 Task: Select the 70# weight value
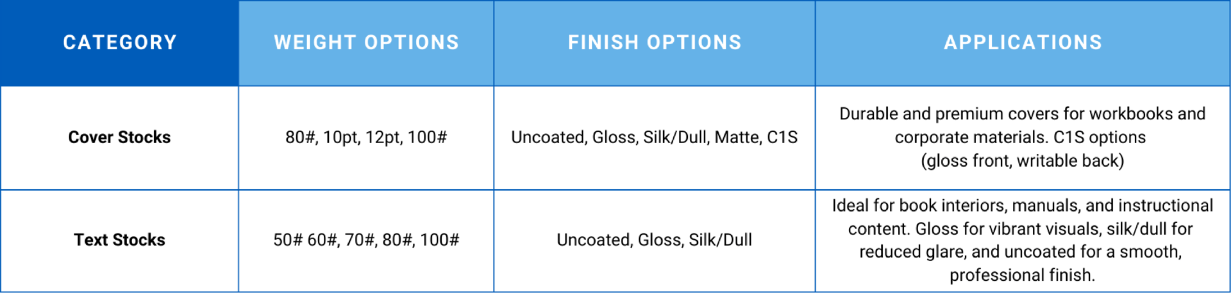click(360, 240)
